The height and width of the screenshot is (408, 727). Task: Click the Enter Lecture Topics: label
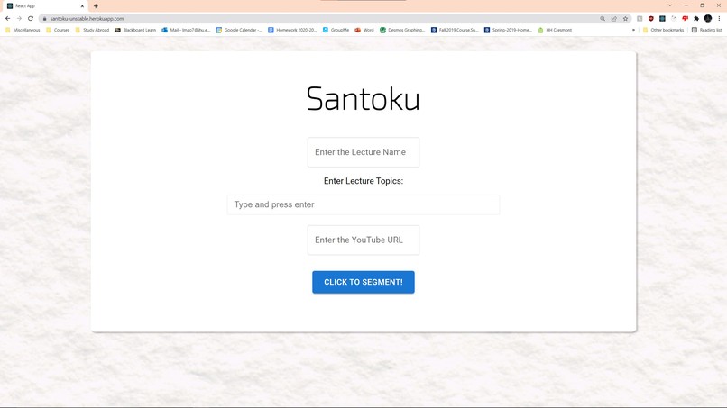(x=363, y=181)
